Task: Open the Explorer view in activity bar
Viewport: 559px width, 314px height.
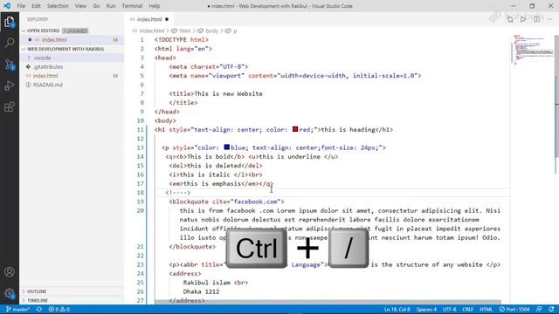Action: [10, 23]
